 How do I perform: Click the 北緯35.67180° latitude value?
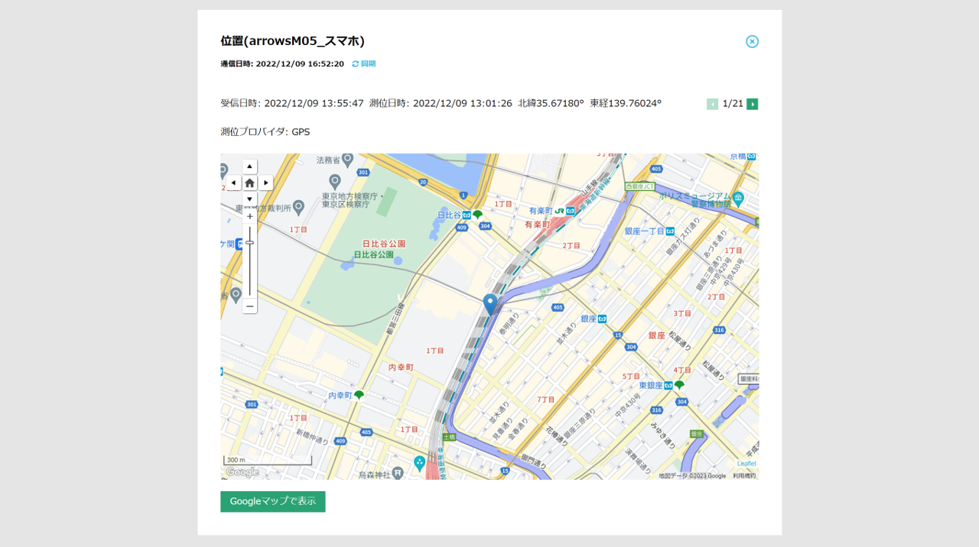click(x=551, y=103)
